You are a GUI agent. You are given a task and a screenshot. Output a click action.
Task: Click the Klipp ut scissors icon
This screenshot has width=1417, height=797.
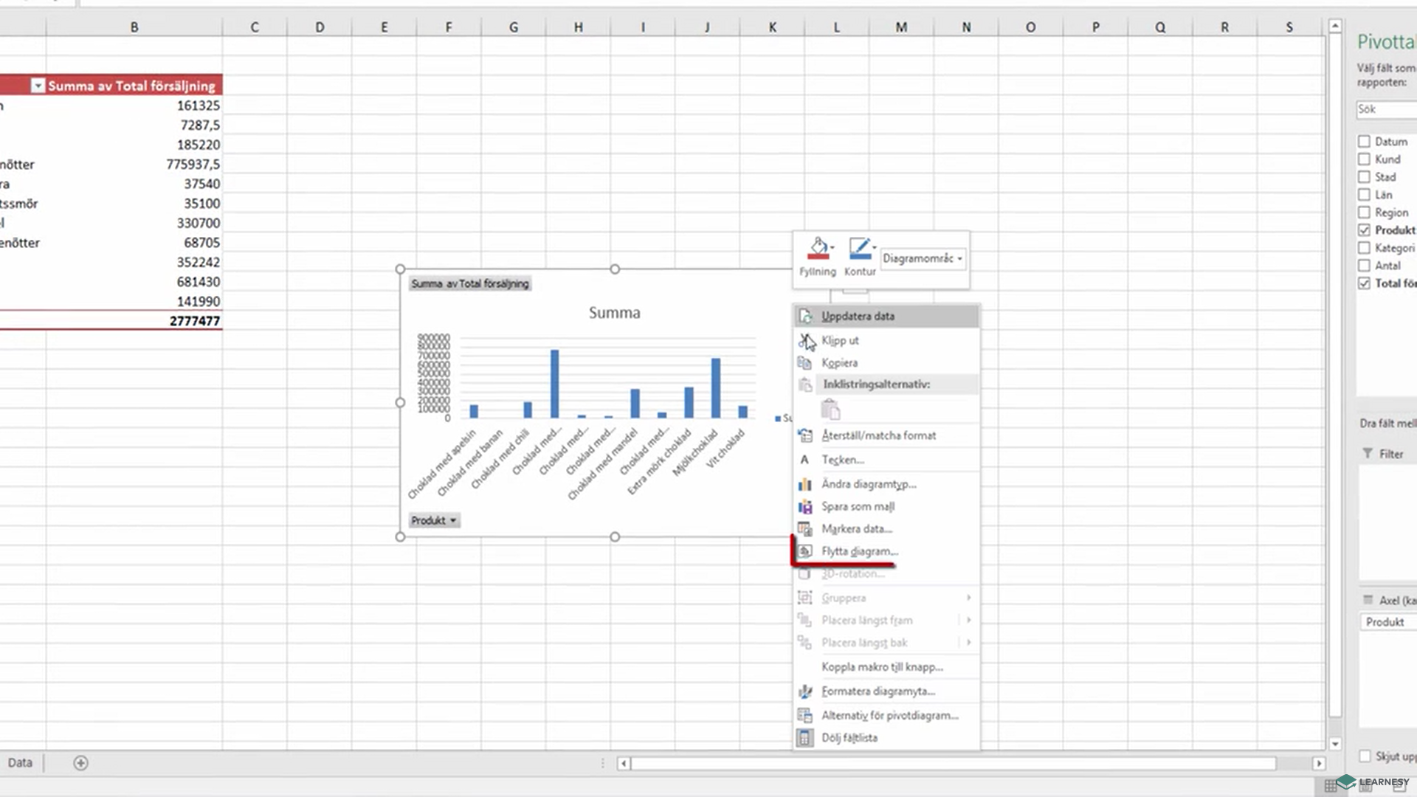coord(805,341)
